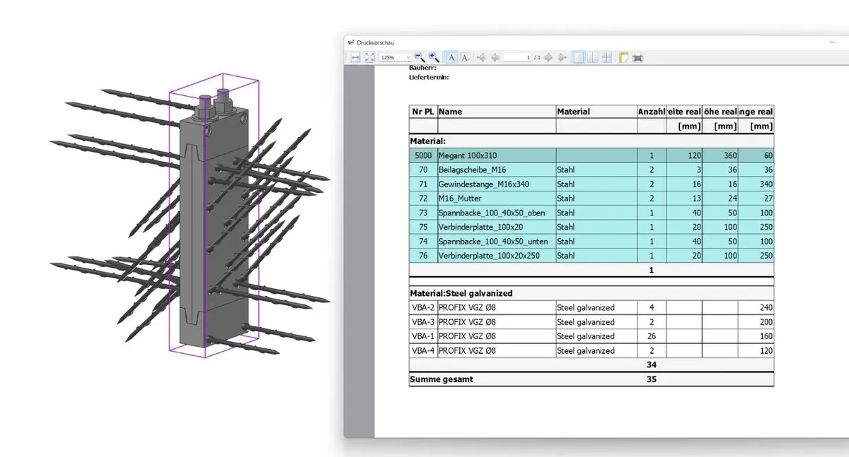
Task: Click the page number input field
Action: (518, 57)
